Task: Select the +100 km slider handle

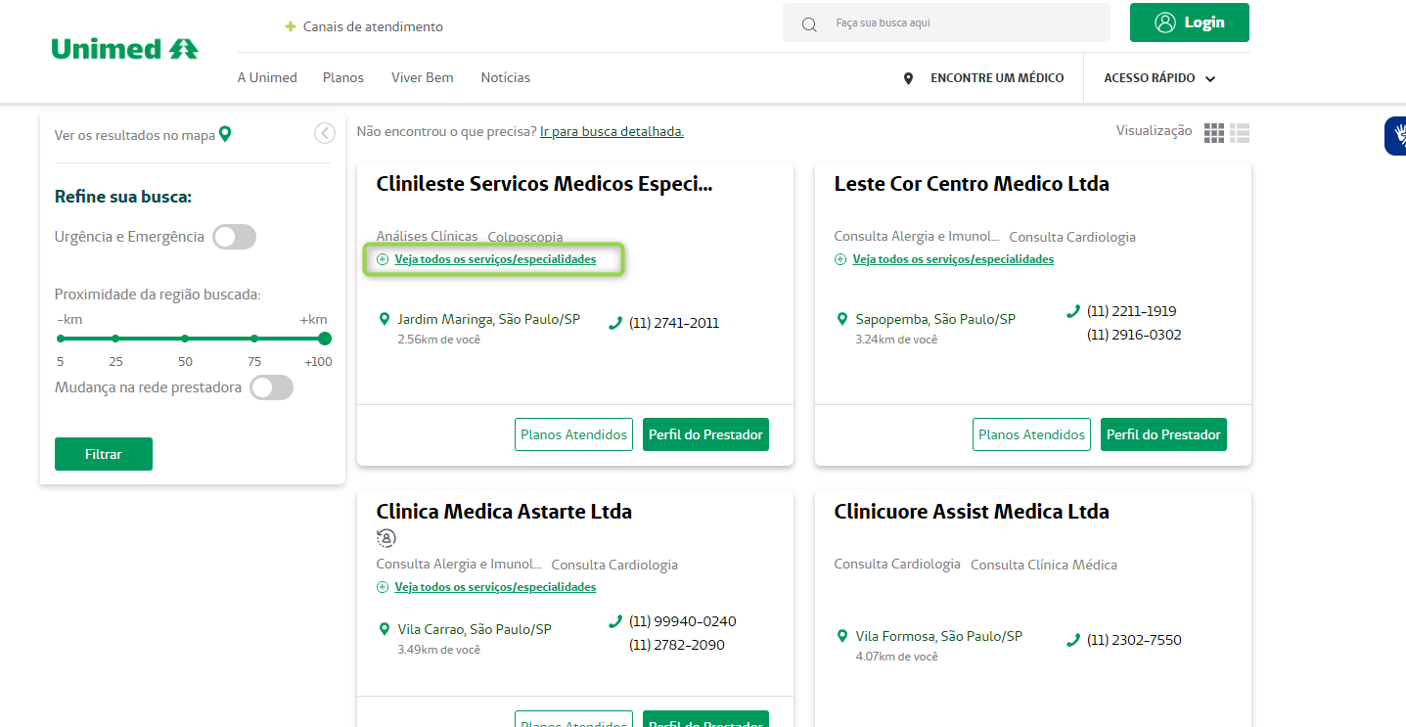Action: coord(325,339)
